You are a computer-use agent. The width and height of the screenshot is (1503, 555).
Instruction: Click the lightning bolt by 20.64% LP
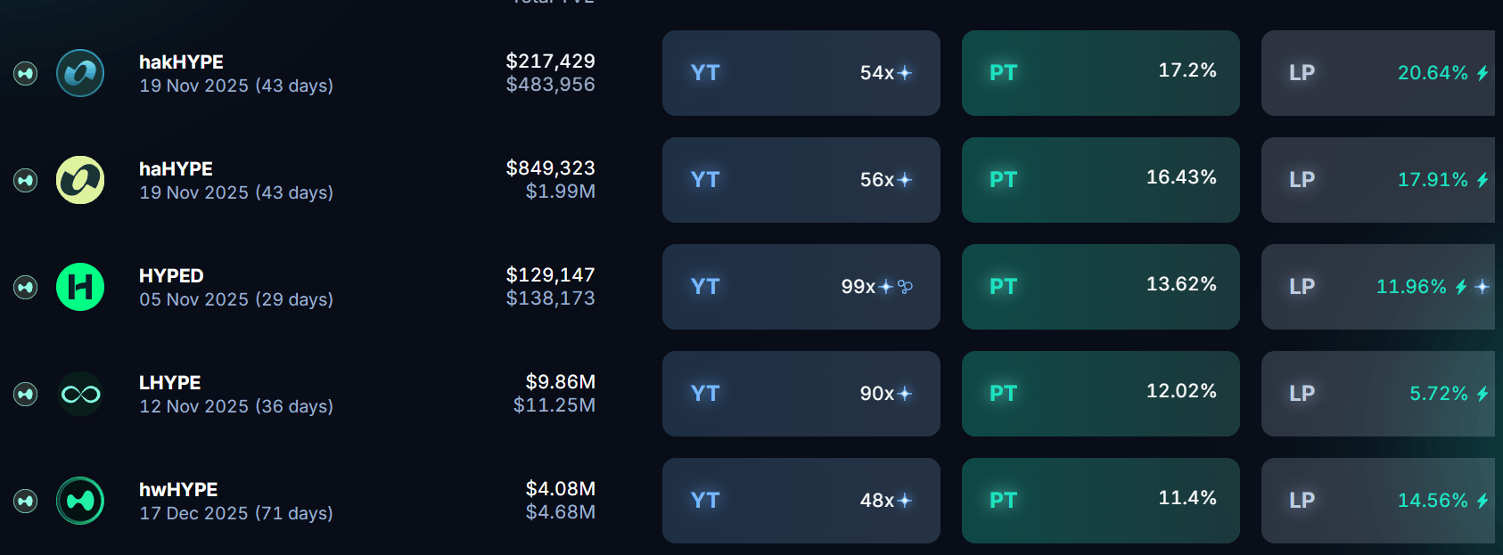tap(1482, 73)
